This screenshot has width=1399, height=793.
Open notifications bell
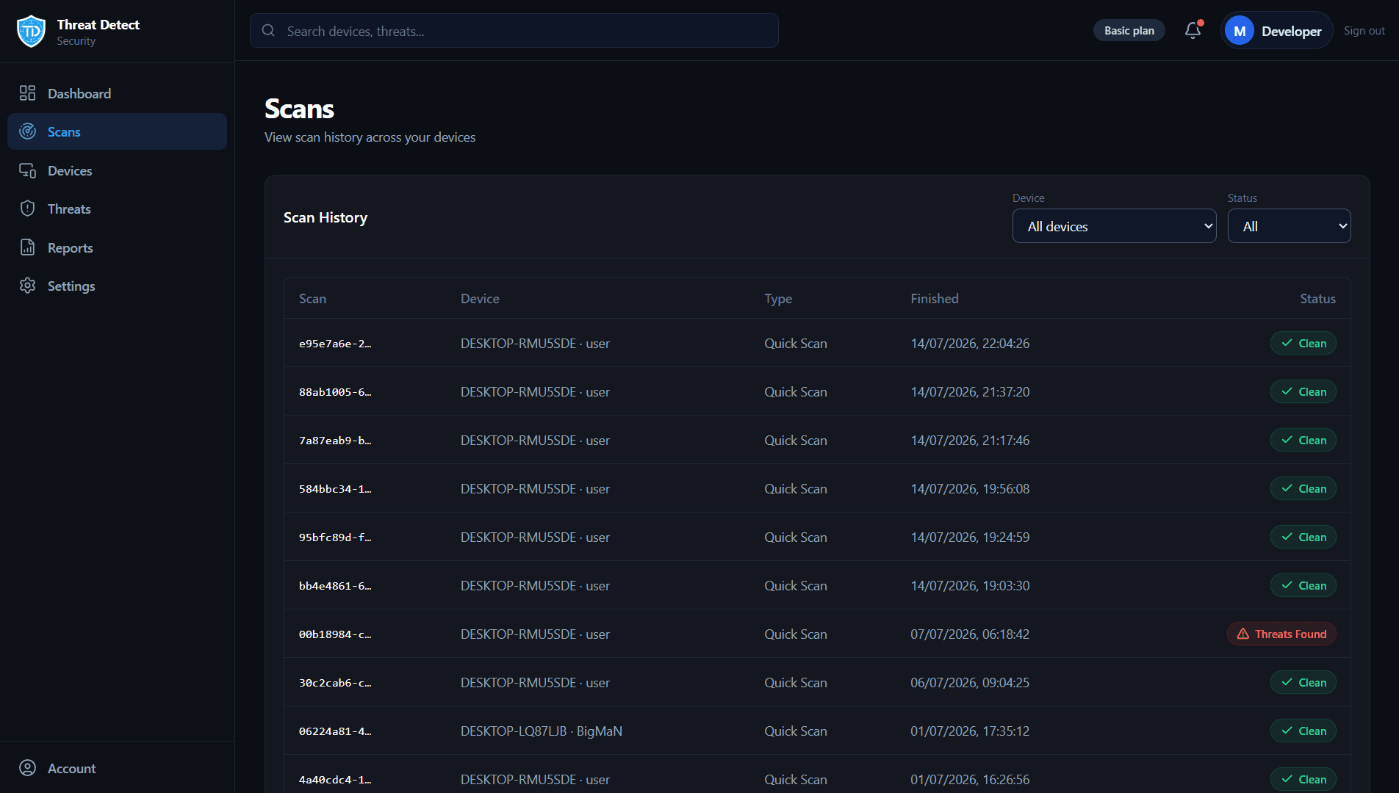[1193, 31]
